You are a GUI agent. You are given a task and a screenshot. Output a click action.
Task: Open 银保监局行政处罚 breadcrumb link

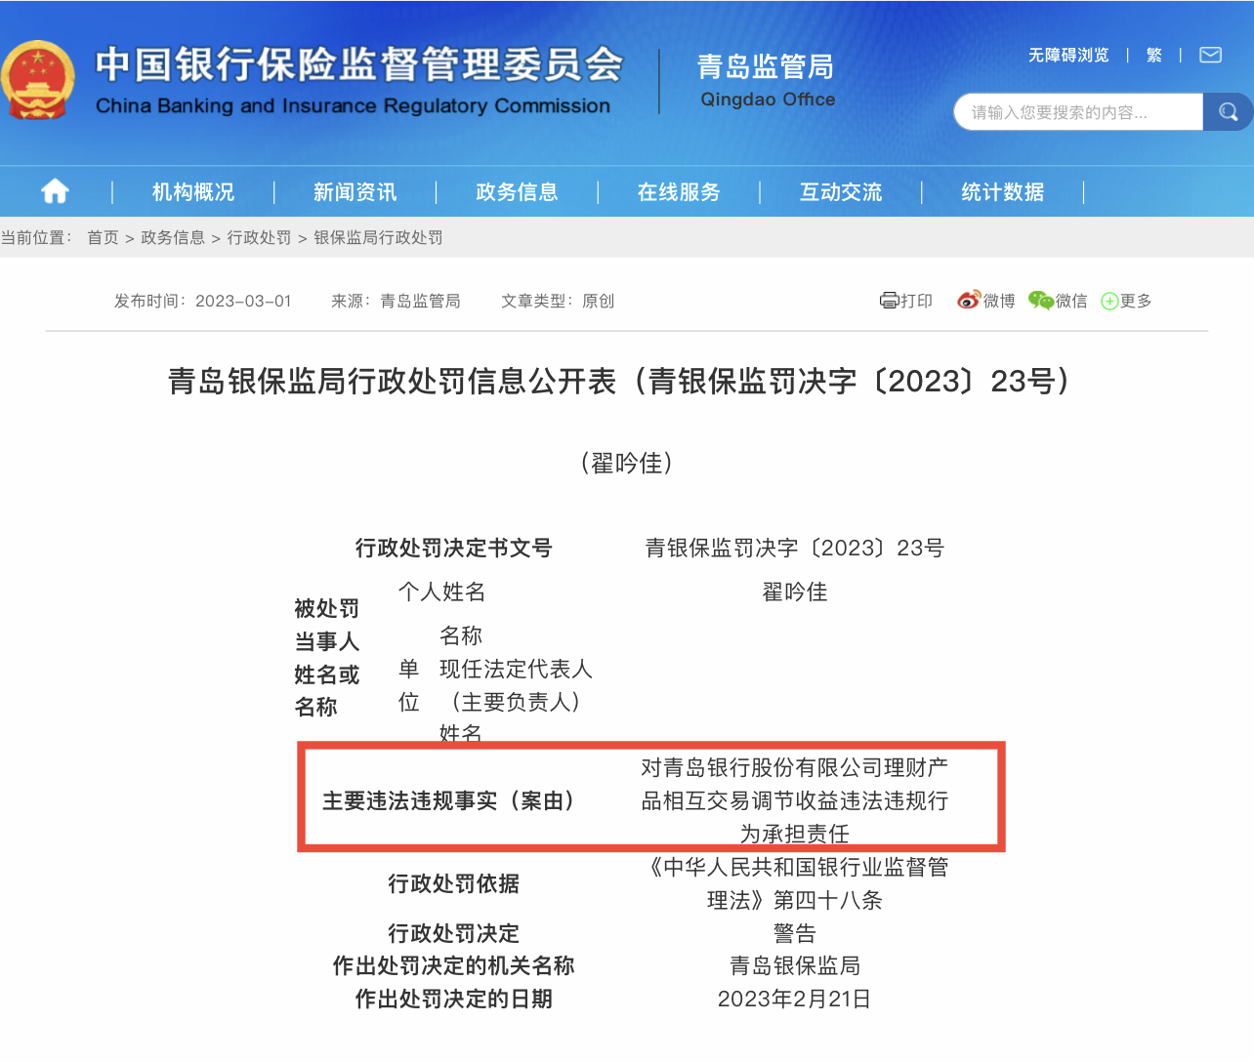[x=378, y=237]
